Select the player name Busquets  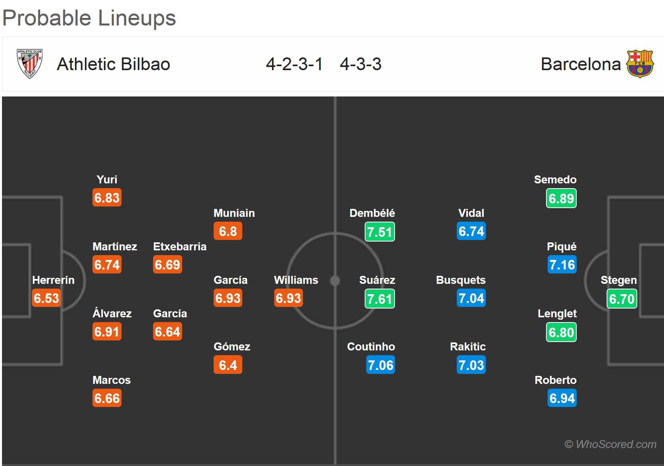point(461,280)
